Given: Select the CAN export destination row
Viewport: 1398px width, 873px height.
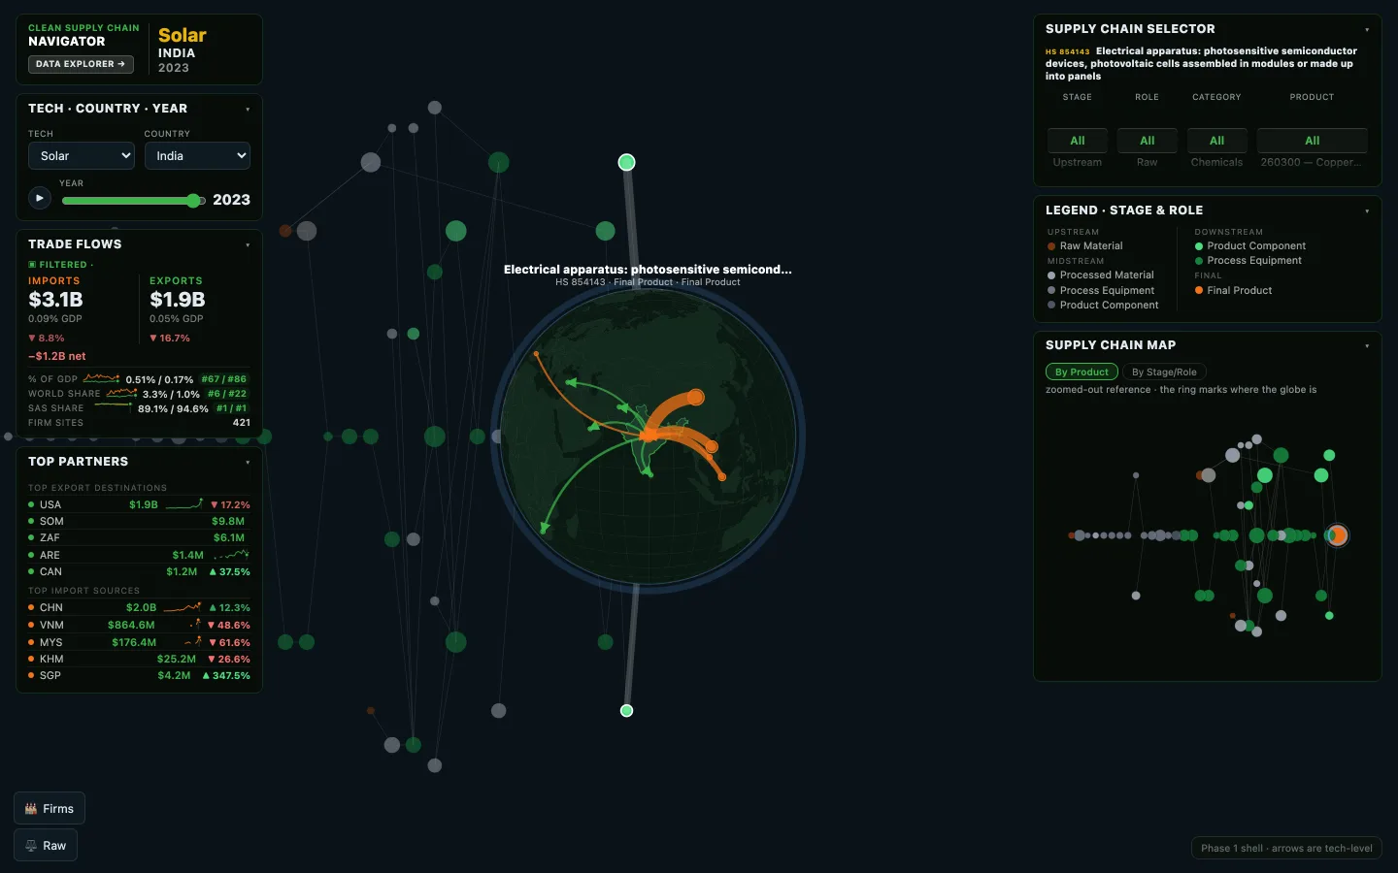Looking at the screenshot, I should pos(139,571).
